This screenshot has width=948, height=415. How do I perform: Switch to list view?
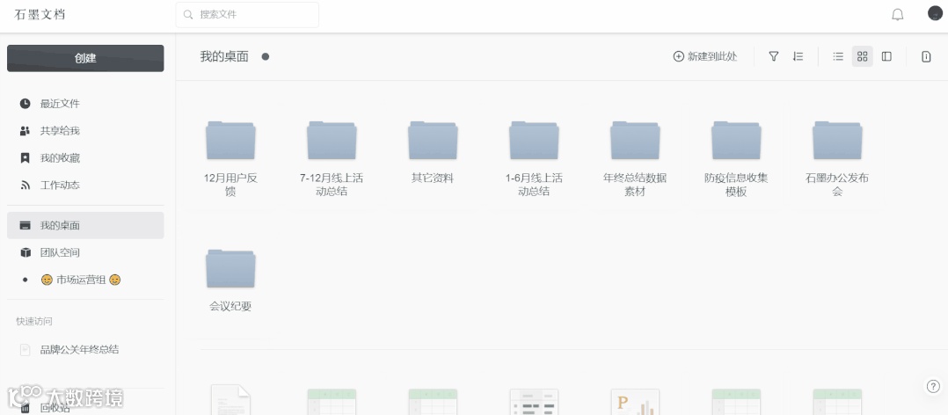click(x=838, y=56)
